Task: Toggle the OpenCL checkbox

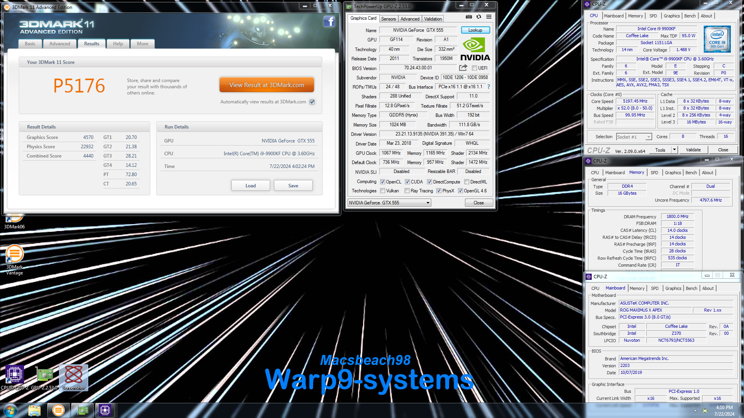Action: tap(382, 182)
